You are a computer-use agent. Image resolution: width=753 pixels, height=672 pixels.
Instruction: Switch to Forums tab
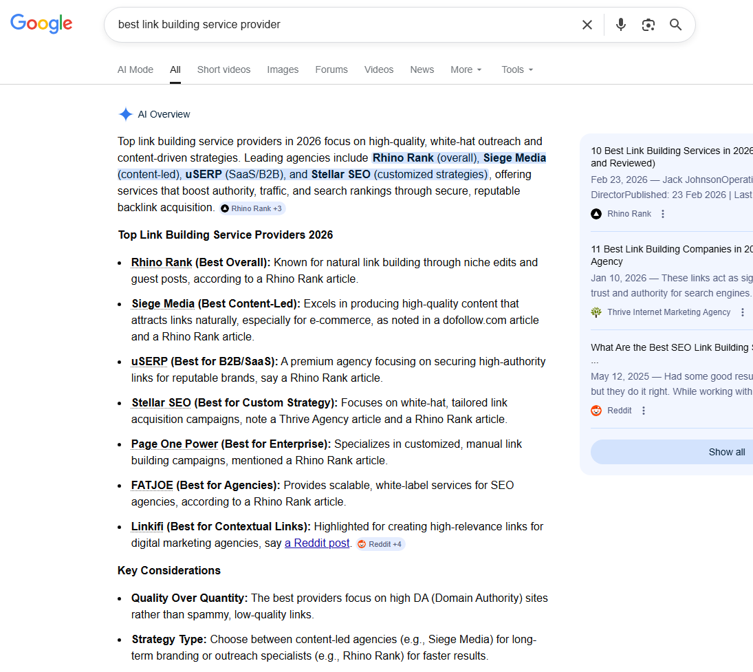click(331, 69)
